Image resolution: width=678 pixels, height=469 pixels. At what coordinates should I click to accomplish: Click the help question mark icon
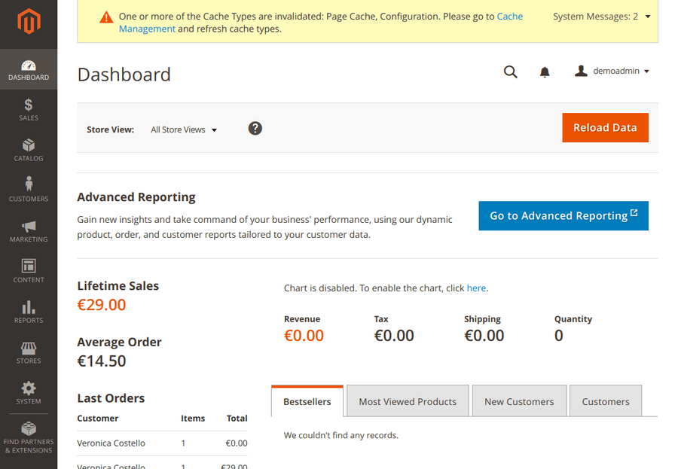pyautogui.click(x=255, y=129)
